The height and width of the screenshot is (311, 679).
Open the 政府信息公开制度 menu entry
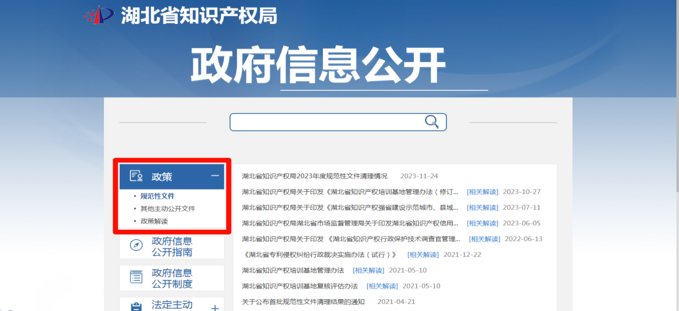pos(172,278)
